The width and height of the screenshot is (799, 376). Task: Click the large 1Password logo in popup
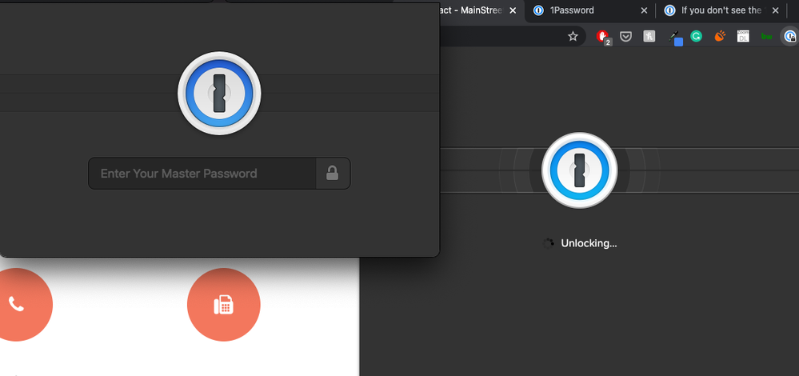point(219,94)
